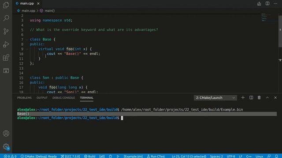
Task: Click the run/download icon at editor top right
Action: (259, 4)
